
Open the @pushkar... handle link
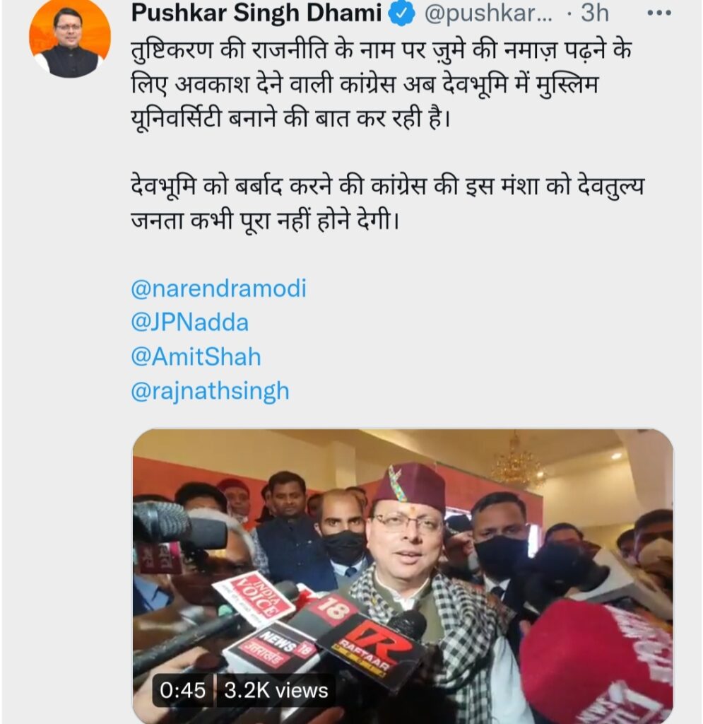pos(488,14)
